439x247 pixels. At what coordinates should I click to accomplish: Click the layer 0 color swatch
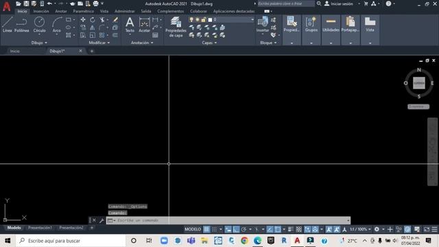pyautogui.click(x=210, y=20)
